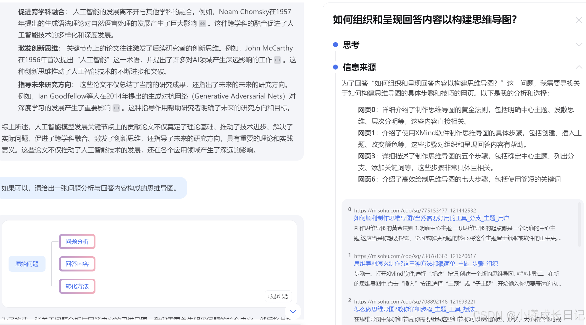Open link 思维导图怎么制作 article

tap(426, 264)
